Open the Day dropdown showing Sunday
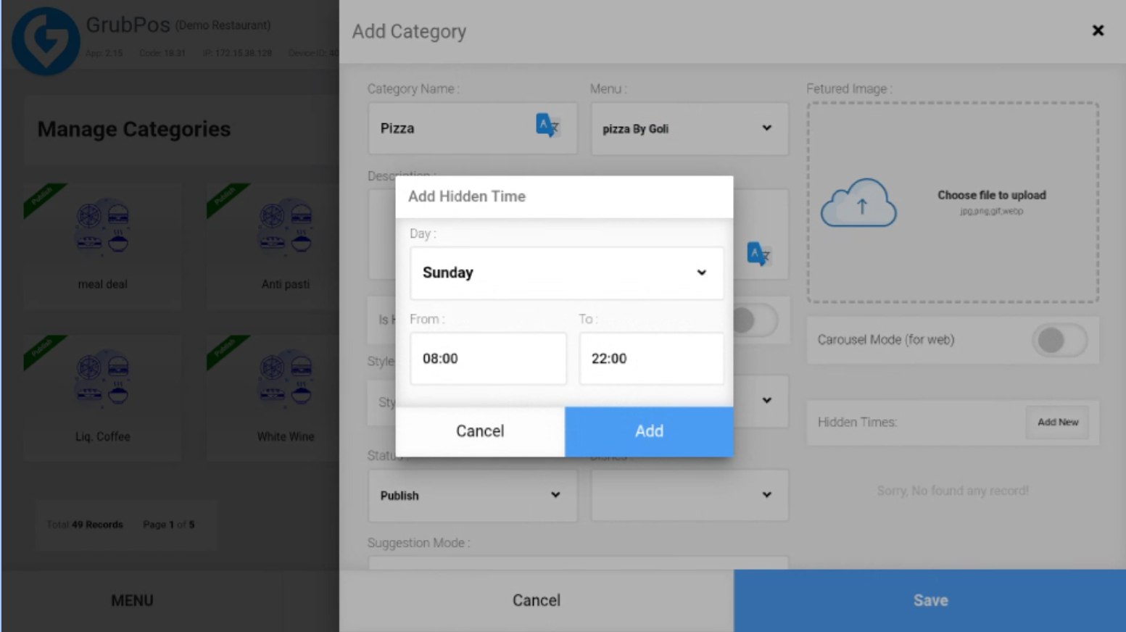 click(567, 273)
